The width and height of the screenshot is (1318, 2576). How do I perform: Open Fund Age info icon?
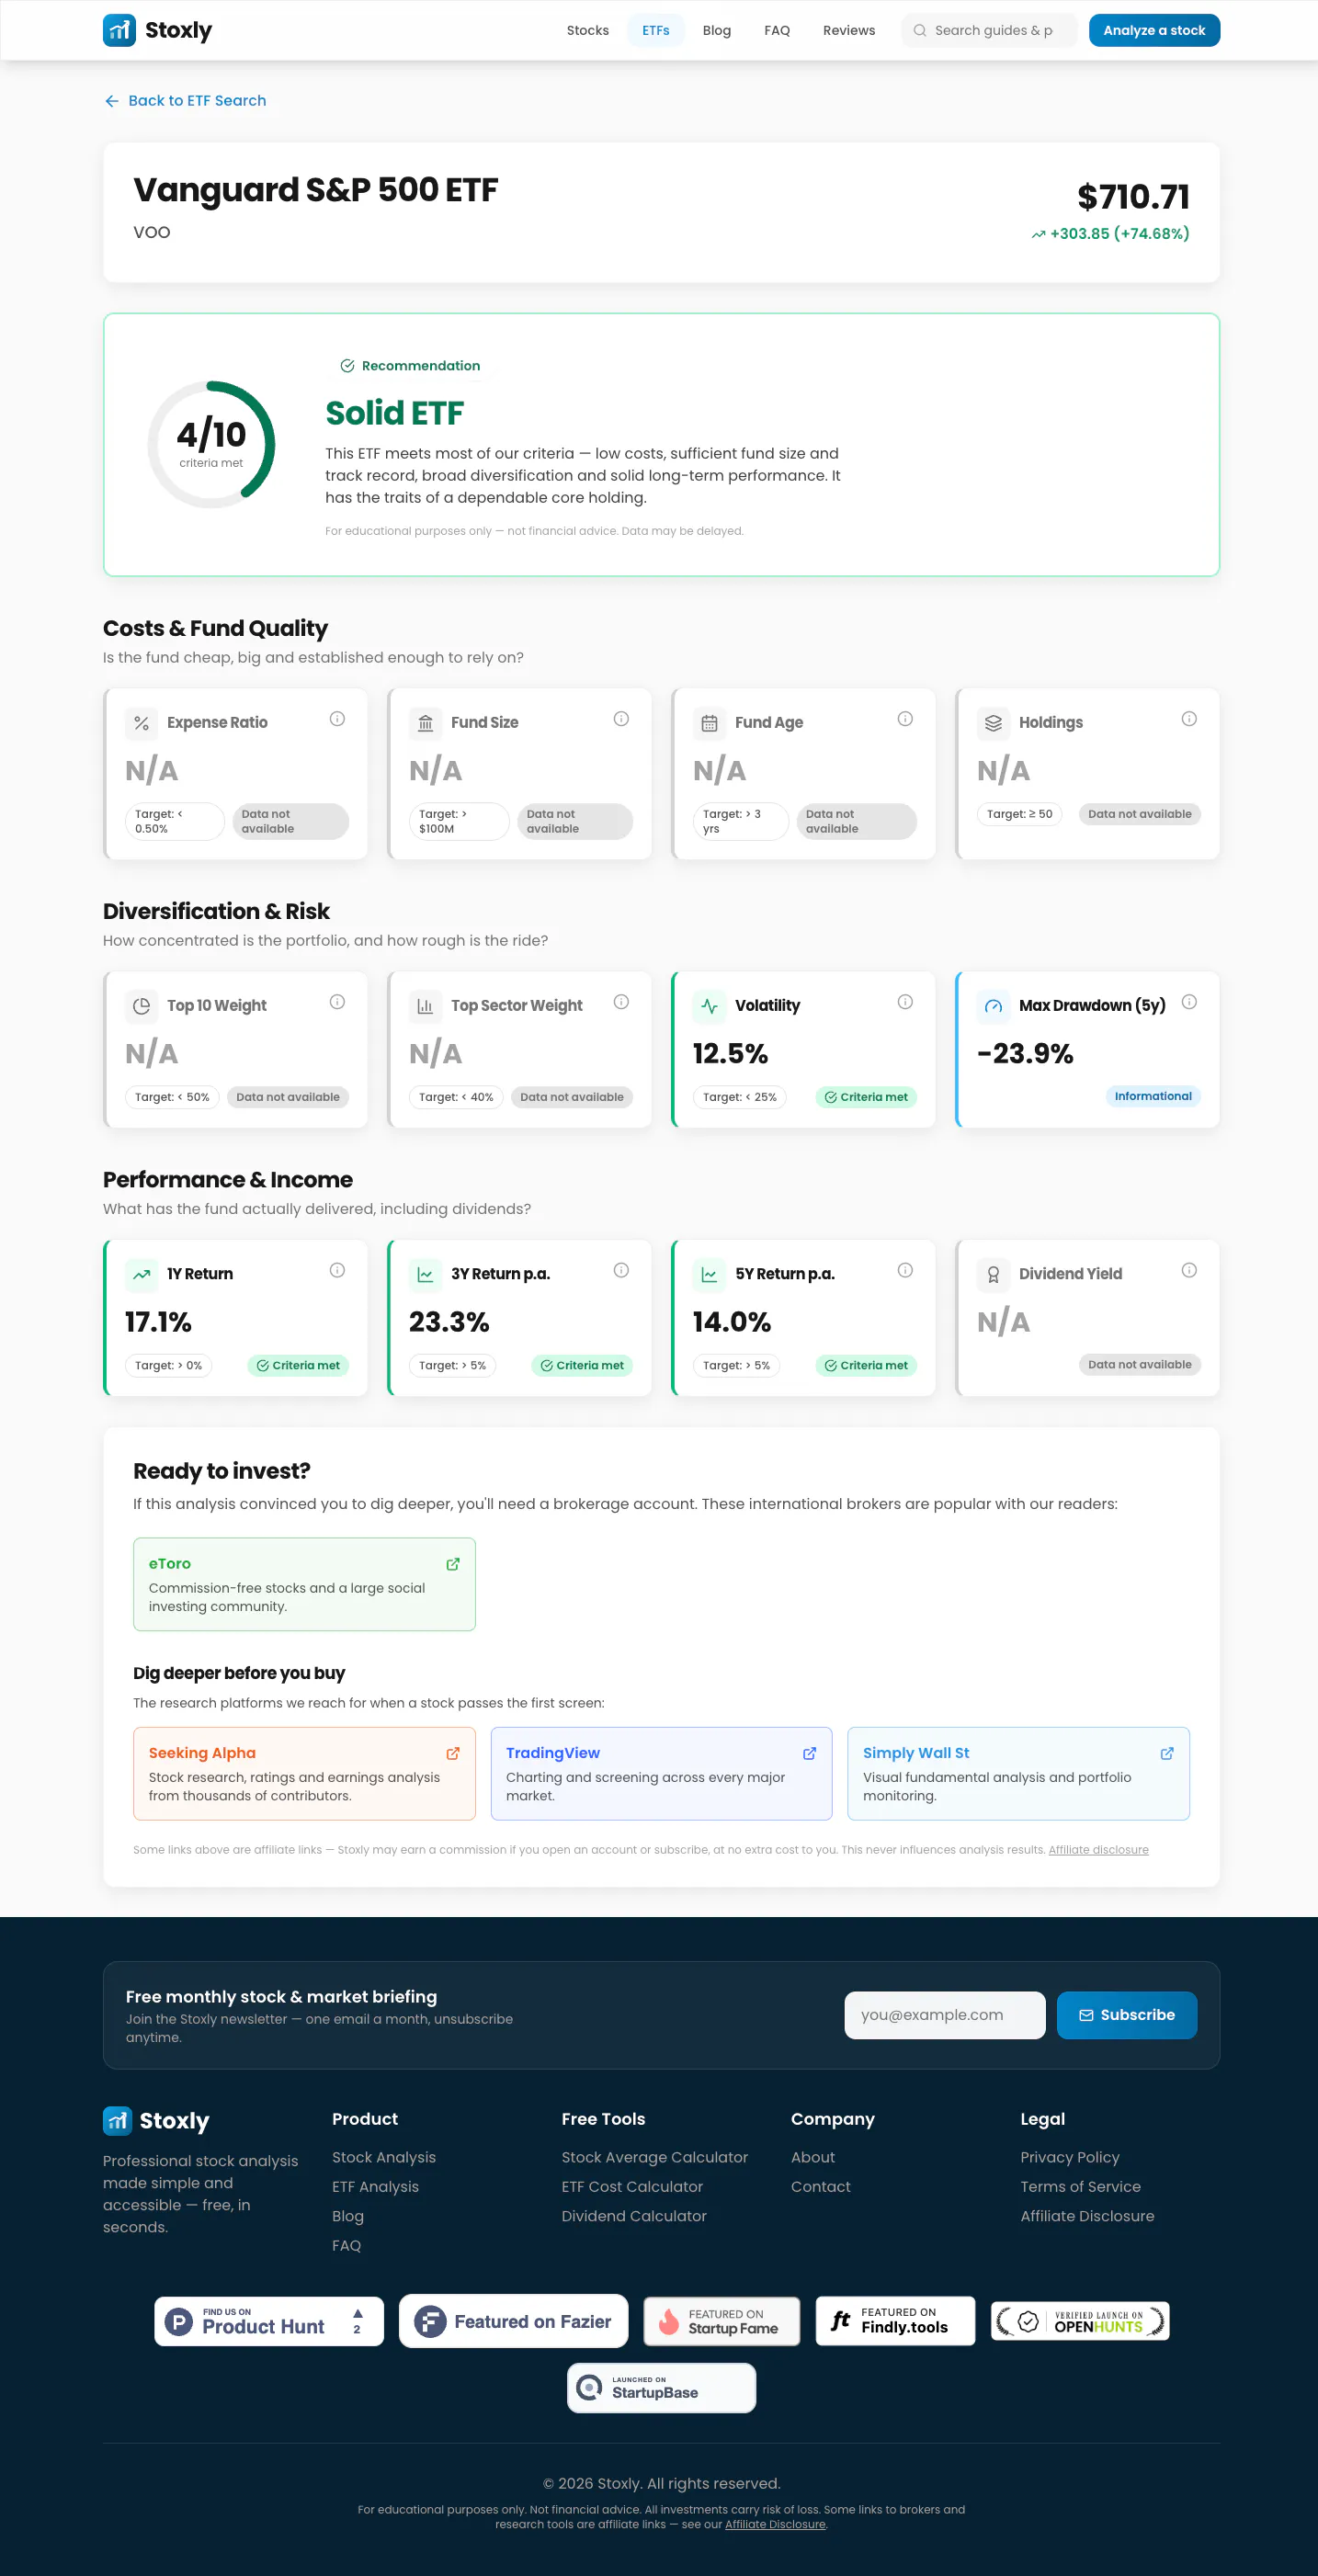tap(905, 719)
